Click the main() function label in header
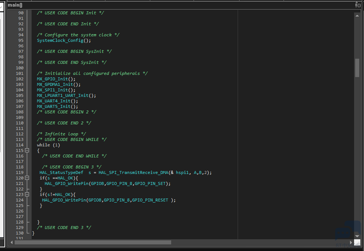Screen dimensions: 364x251 point(15,5)
